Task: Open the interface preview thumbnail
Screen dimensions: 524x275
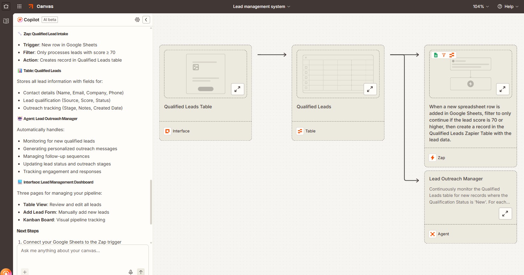Action: [205, 74]
